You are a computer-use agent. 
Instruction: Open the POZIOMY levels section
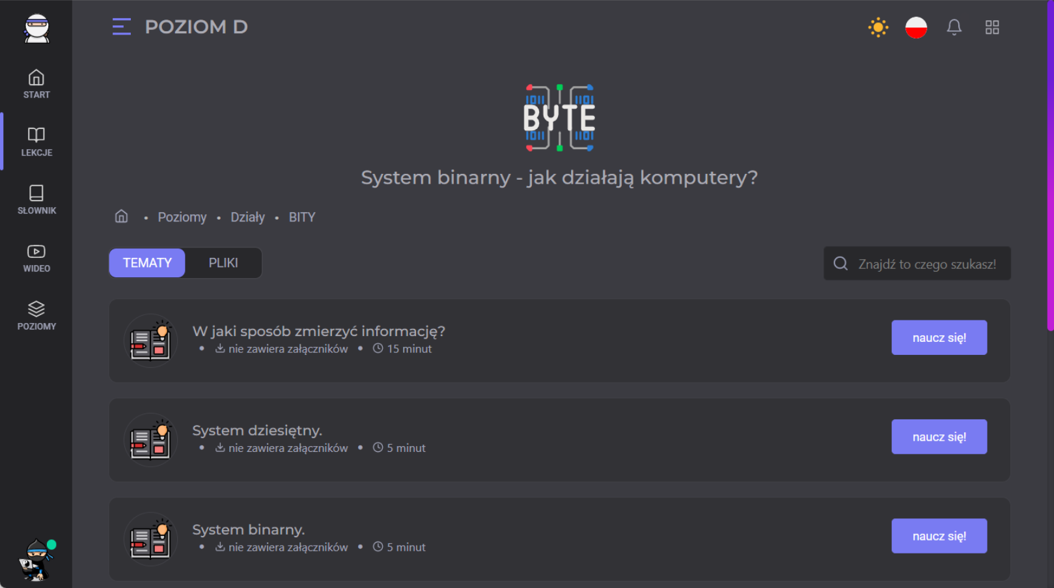(x=36, y=315)
